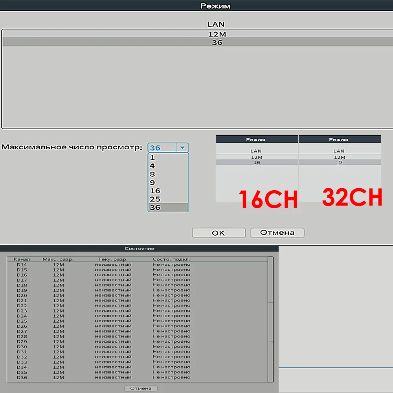Click the Состо. подкл. column header
Image resolution: width=393 pixels, height=393 pixels.
pyautogui.click(x=171, y=259)
